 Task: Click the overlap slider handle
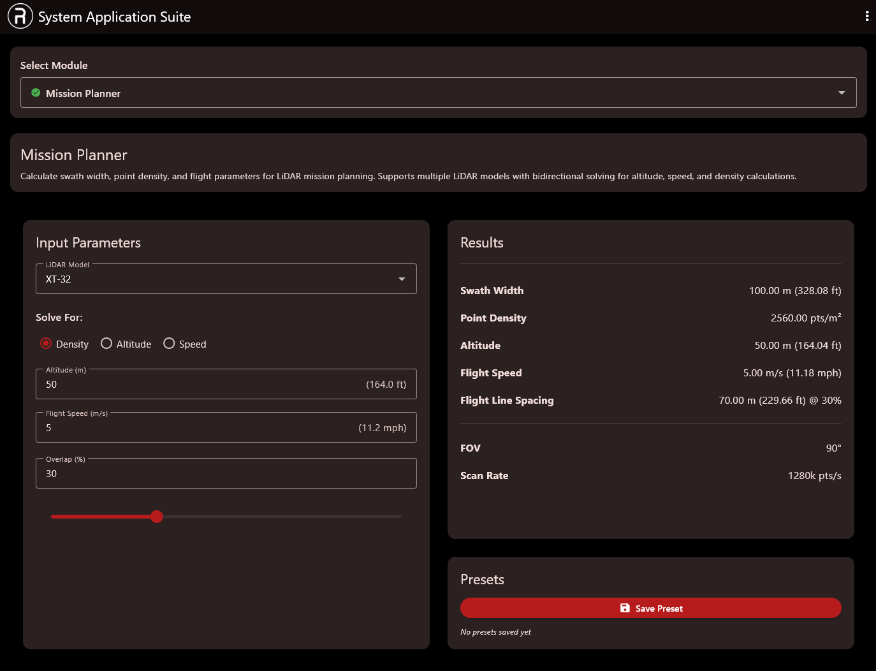(x=157, y=517)
